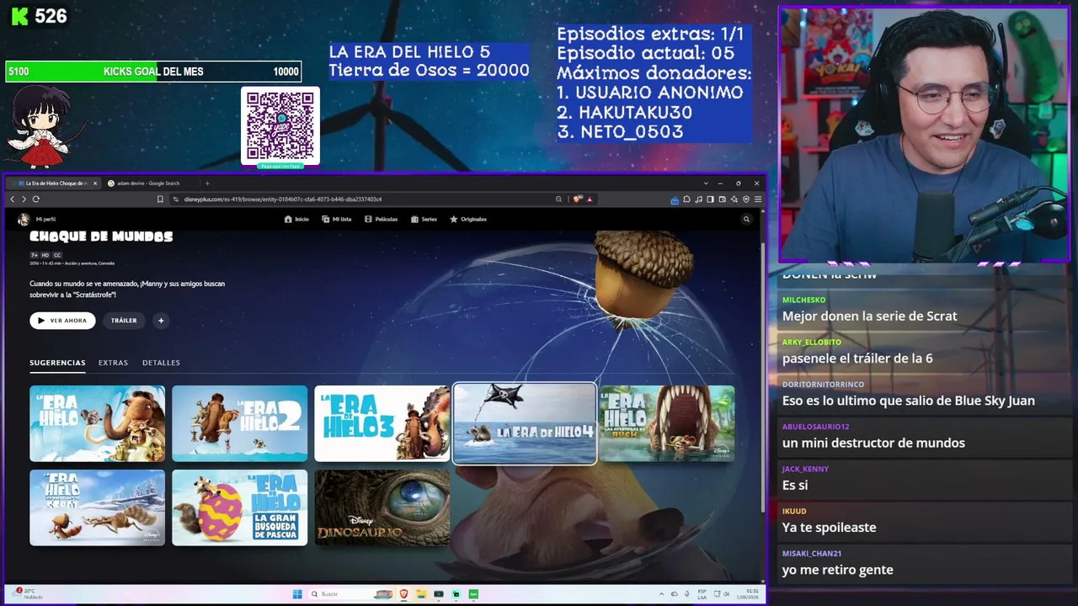Open La Gran Búsqueda de Pascua thumbnail
Image resolution: width=1078 pixels, height=606 pixels.
pos(240,508)
